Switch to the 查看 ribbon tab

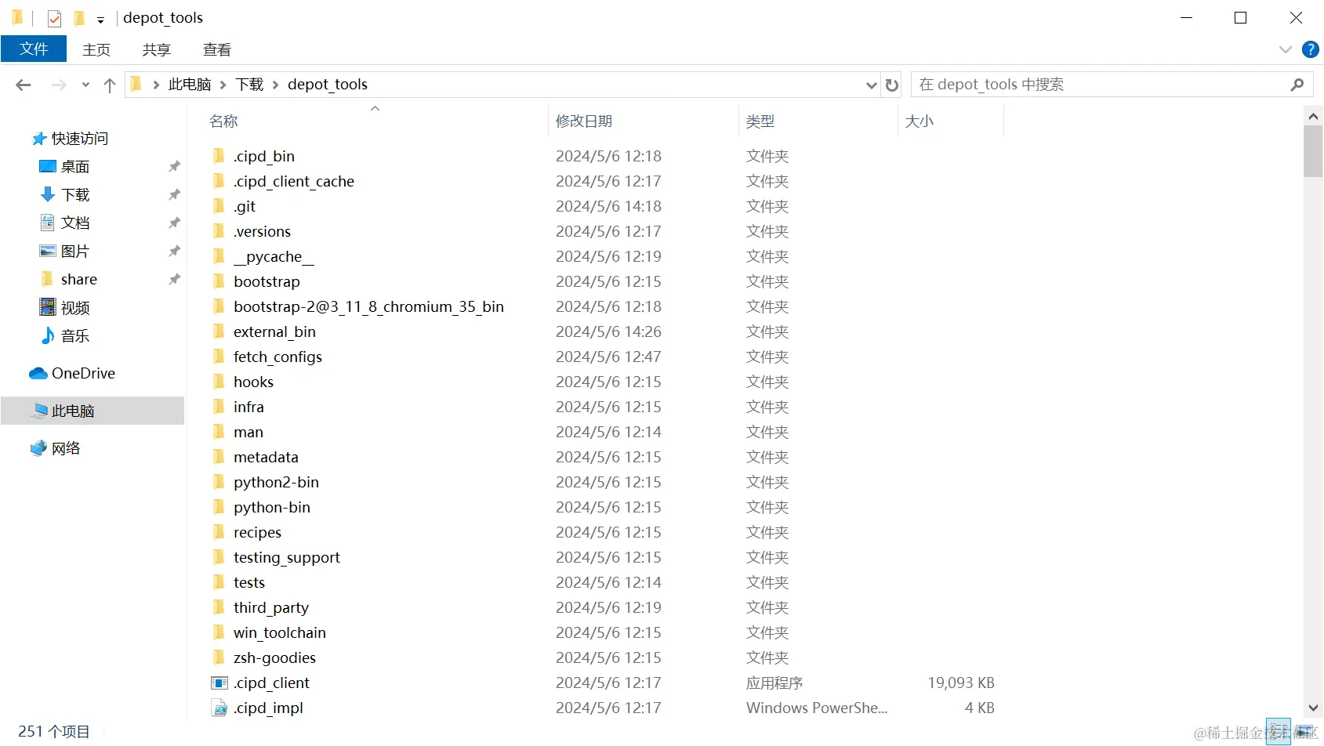pos(217,49)
